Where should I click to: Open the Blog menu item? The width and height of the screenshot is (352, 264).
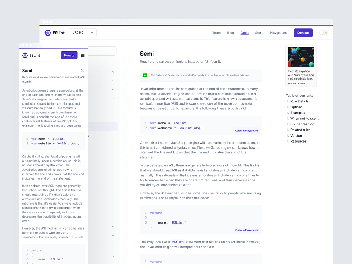[231, 33]
